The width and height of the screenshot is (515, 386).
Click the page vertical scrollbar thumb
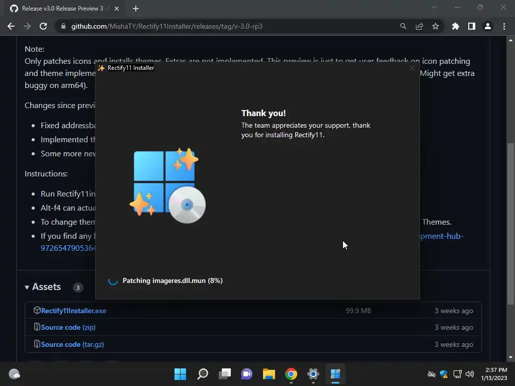pyautogui.click(x=510, y=224)
